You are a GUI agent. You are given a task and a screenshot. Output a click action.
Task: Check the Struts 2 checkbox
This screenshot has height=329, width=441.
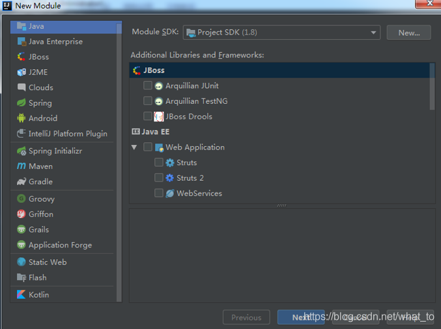click(159, 178)
